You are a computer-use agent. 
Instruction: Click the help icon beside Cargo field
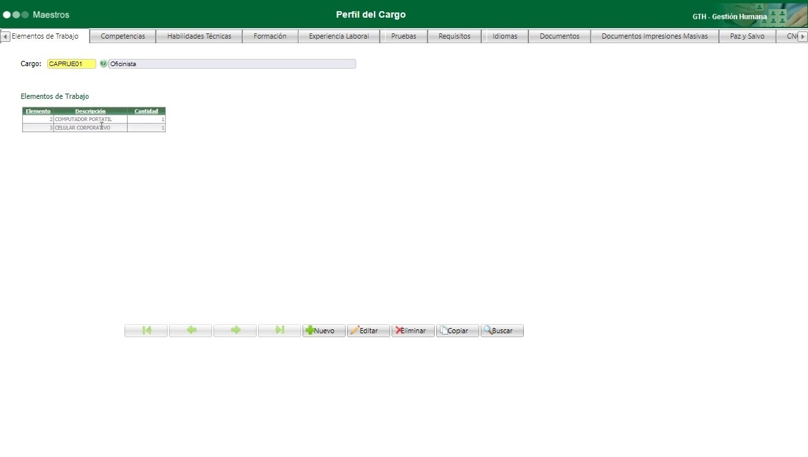point(103,64)
